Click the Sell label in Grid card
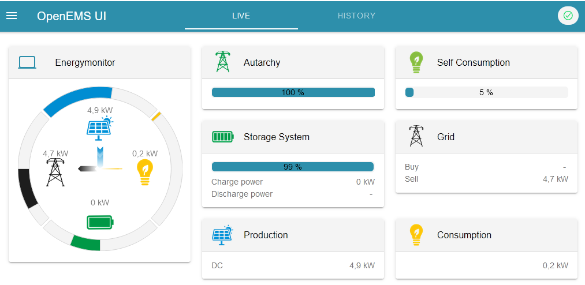Screen dimensions: 585x285 point(412,179)
